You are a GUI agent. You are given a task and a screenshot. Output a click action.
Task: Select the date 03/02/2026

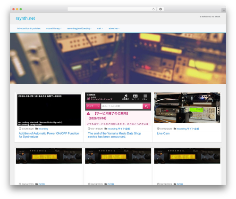point(166,129)
